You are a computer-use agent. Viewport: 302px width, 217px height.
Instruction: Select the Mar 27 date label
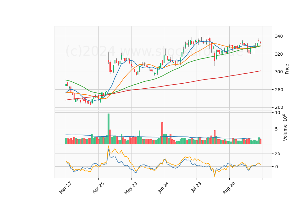coord(65,188)
